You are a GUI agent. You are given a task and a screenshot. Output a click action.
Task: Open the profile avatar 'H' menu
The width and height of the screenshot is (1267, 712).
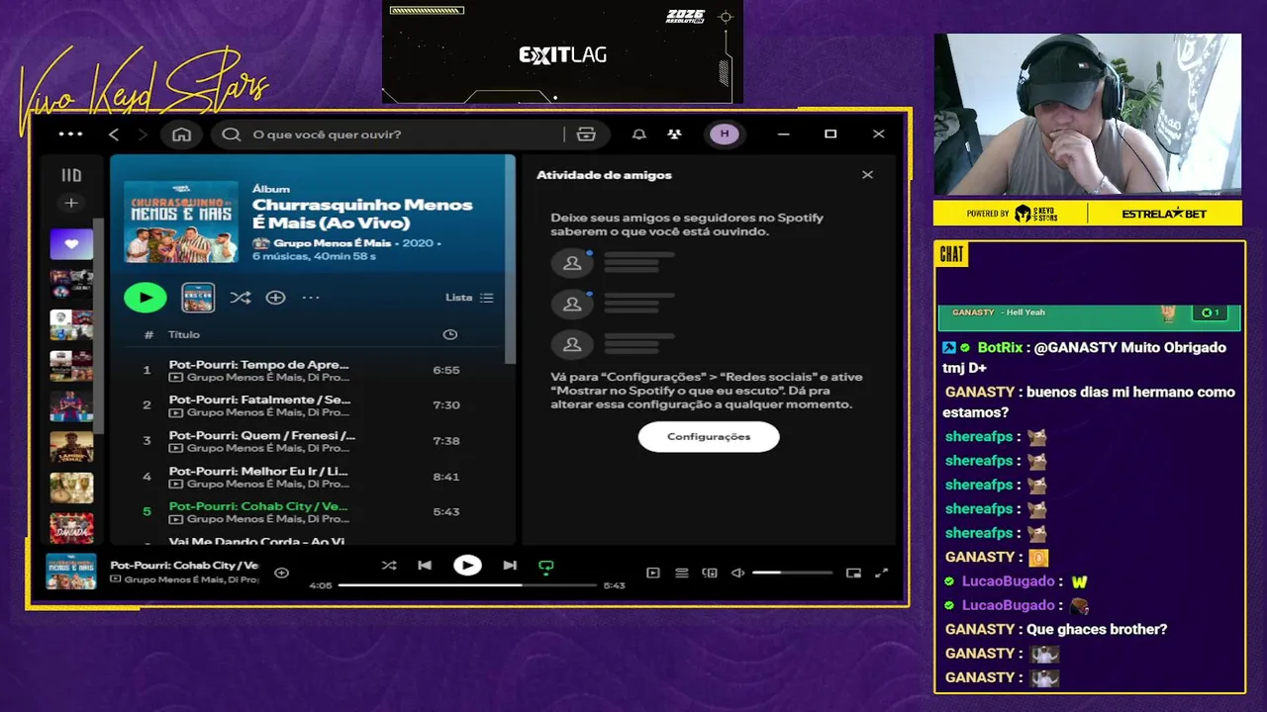coord(725,134)
